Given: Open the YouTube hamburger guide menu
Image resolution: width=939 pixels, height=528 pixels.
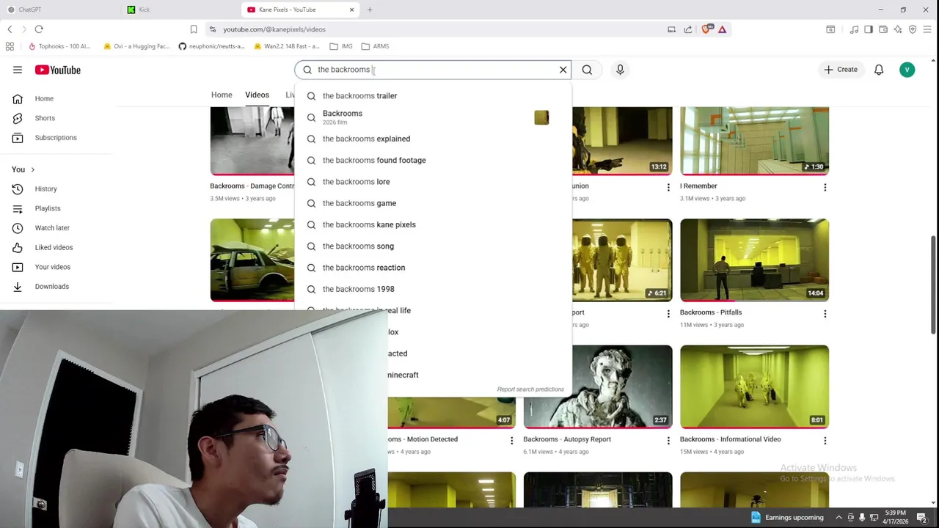Looking at the screenshot, I should pyautogui.click(x=18, y=70).
